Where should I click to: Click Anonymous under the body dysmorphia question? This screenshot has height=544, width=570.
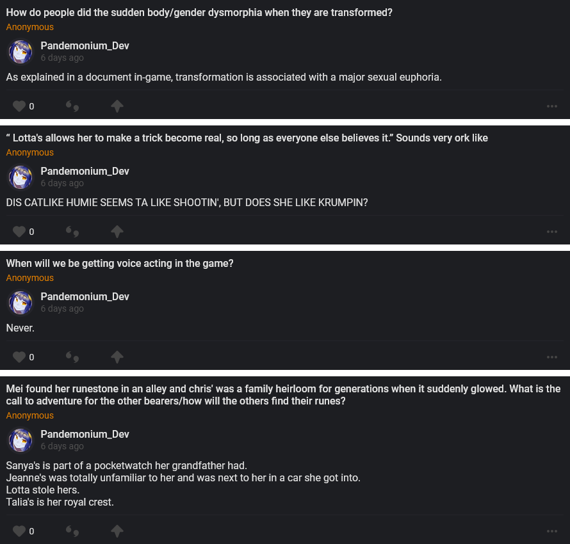30,27
